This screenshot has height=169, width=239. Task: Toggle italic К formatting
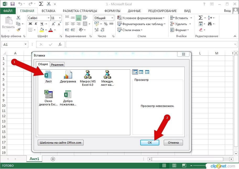tap(36, 24)
